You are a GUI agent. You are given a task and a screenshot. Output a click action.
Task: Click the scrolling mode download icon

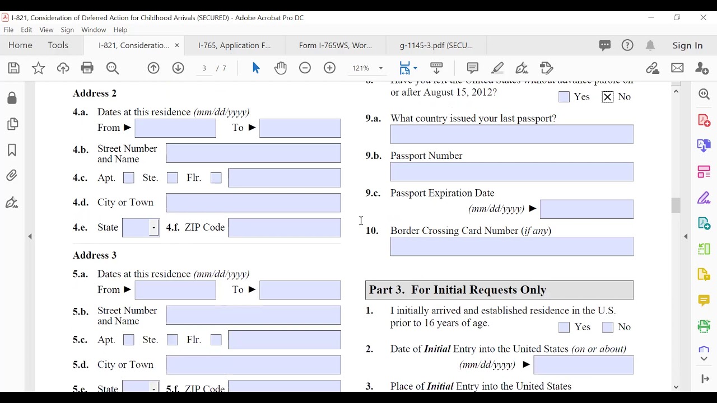coord(436,68)
